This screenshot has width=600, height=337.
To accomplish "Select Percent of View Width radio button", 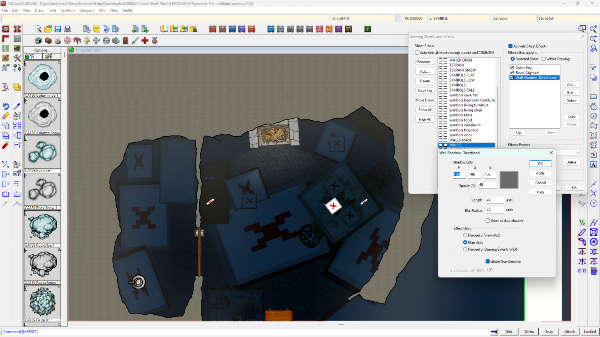I will tap(465, 235).
